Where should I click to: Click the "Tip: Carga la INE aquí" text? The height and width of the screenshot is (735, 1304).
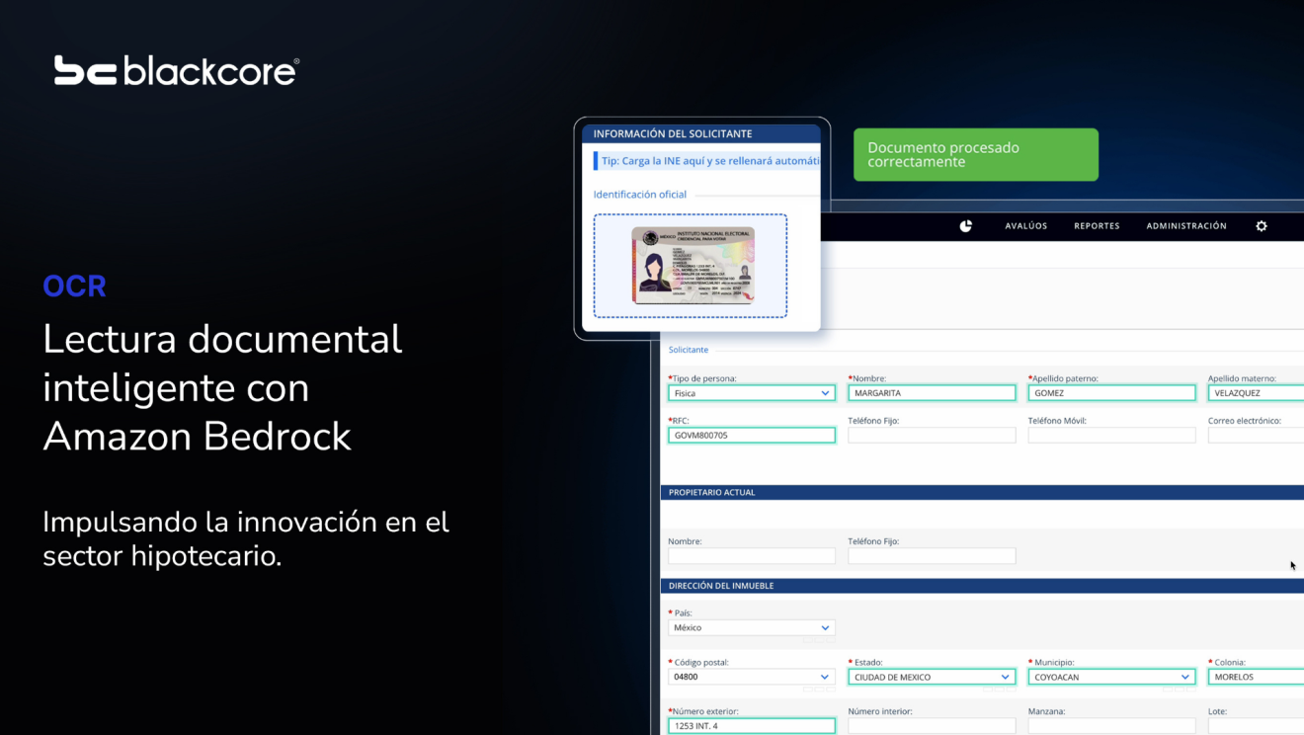(x=711, y=161)
